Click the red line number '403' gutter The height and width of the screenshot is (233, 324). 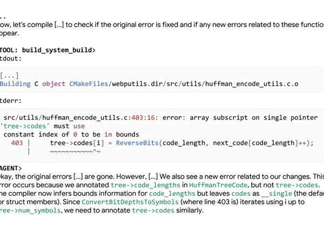[x=17, y=143]
